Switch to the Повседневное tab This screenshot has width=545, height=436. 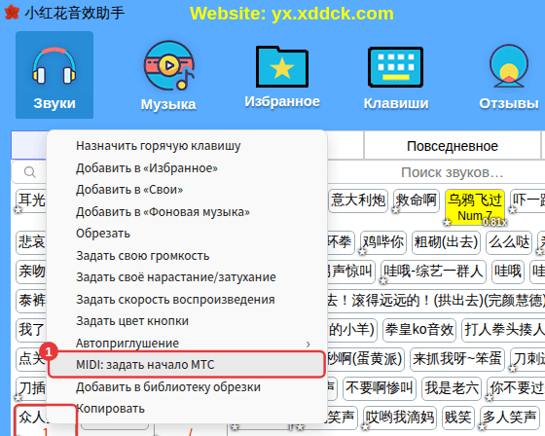pyautogui.click(x=453, y=146)
